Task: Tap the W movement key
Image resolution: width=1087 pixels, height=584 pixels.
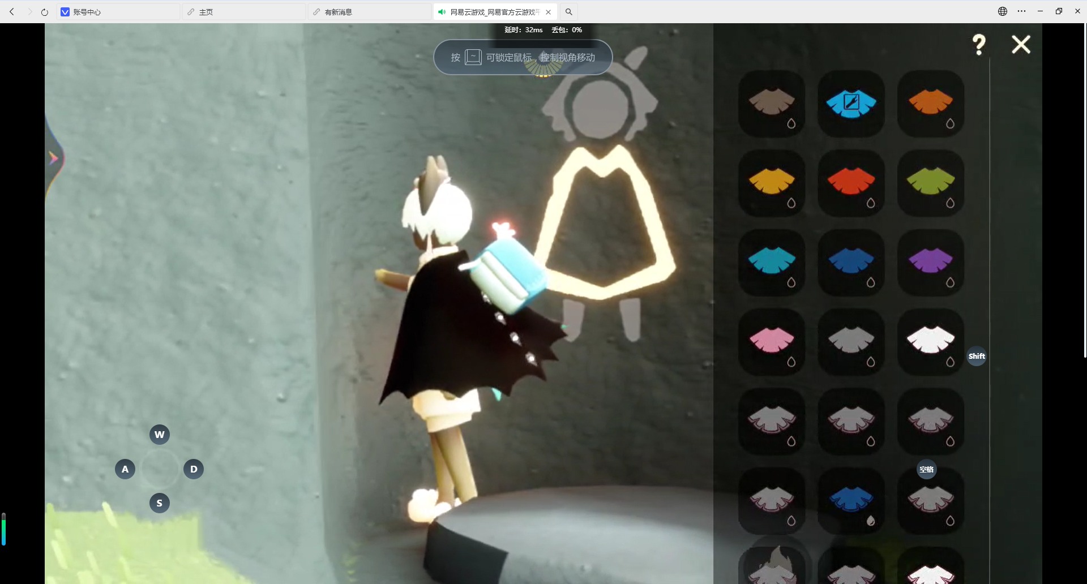Action: 160,435
